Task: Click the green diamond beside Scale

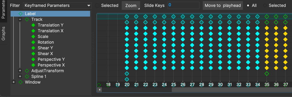Action: pyautogui.click(x=33, y=37)
